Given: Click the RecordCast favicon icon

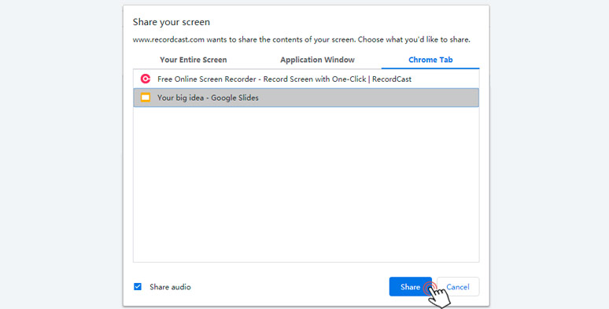Looking at the screenshot, I should coord(146,79).
